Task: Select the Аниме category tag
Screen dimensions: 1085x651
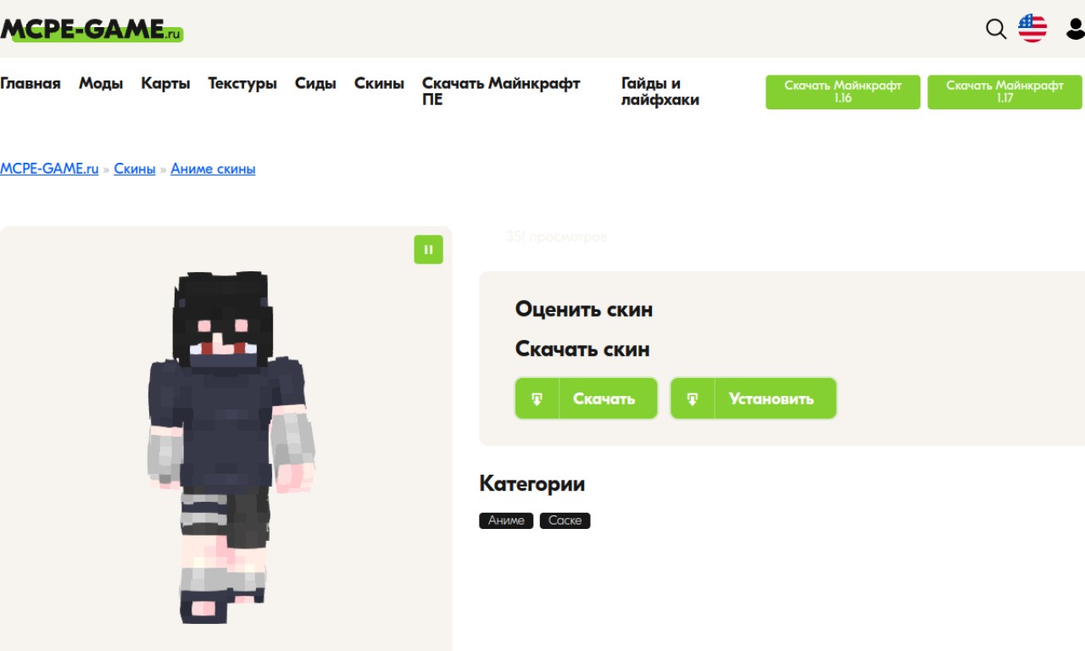Action: click(506, 520)
